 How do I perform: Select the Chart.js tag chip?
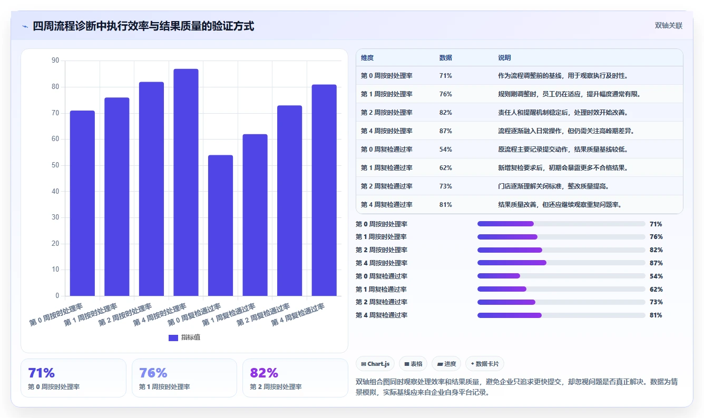coord(375,364)
